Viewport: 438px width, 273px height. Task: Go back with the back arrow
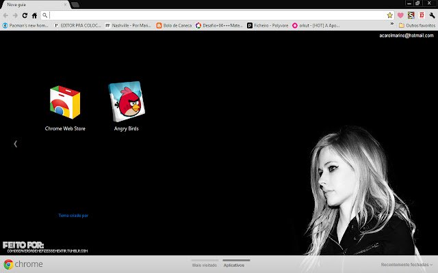coord(5,16)
